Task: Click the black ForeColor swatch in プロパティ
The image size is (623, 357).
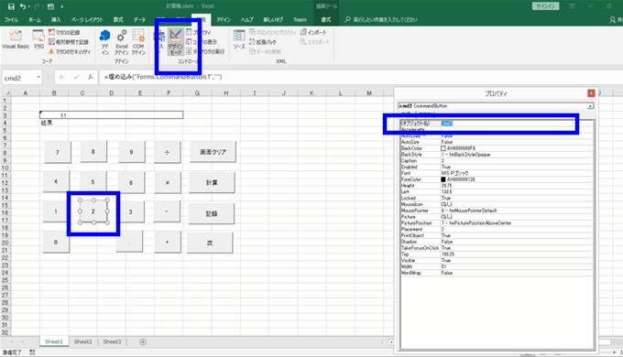Action: (443, 179)
